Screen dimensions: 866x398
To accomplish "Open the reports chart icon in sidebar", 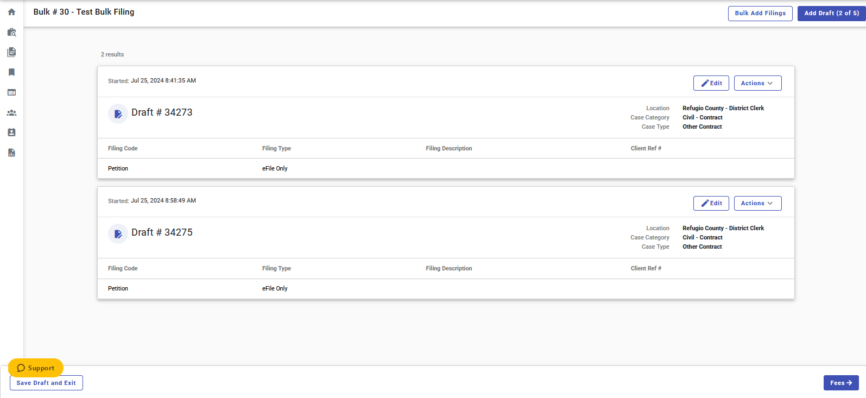I will pyautogui.click(x=11, y=153).
